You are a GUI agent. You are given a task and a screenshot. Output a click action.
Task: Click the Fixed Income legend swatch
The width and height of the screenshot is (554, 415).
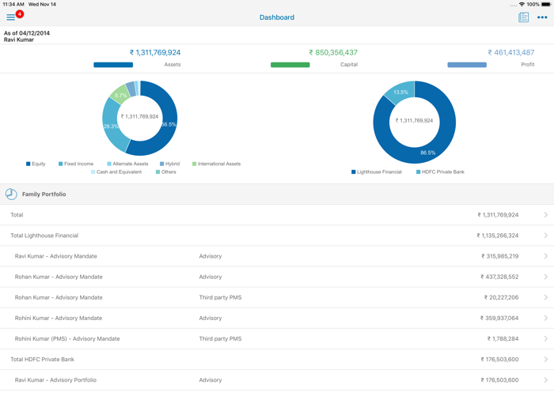[60, 164]
